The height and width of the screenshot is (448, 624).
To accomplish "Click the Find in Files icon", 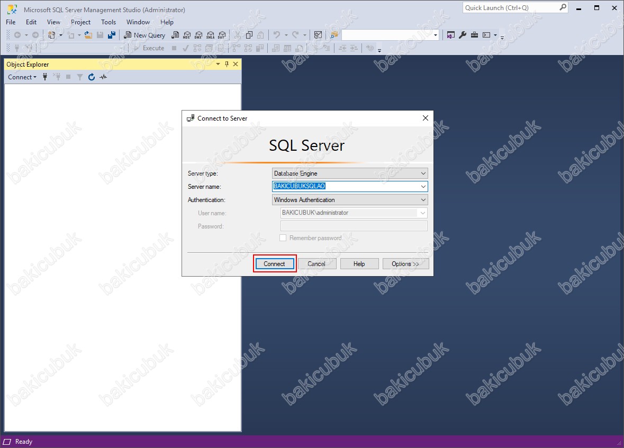I will coord(334,35).
